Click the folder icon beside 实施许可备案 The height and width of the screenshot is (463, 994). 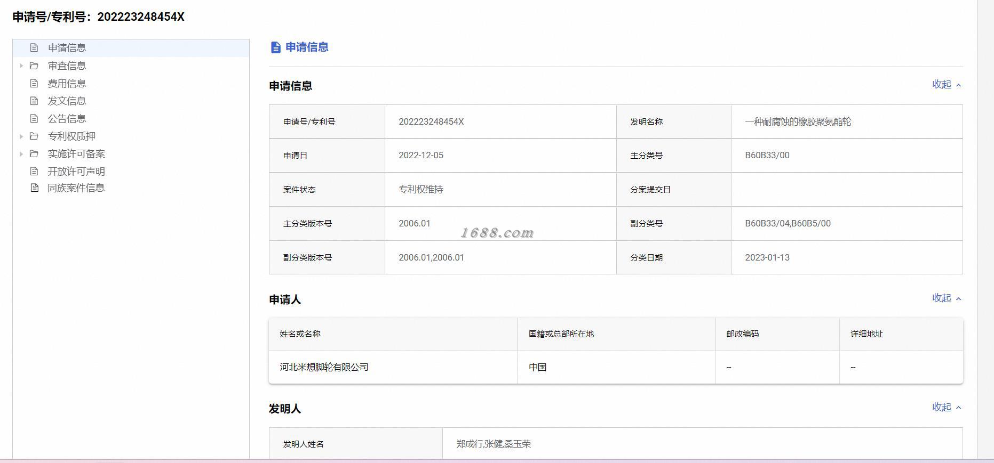[x=34, y=153]
